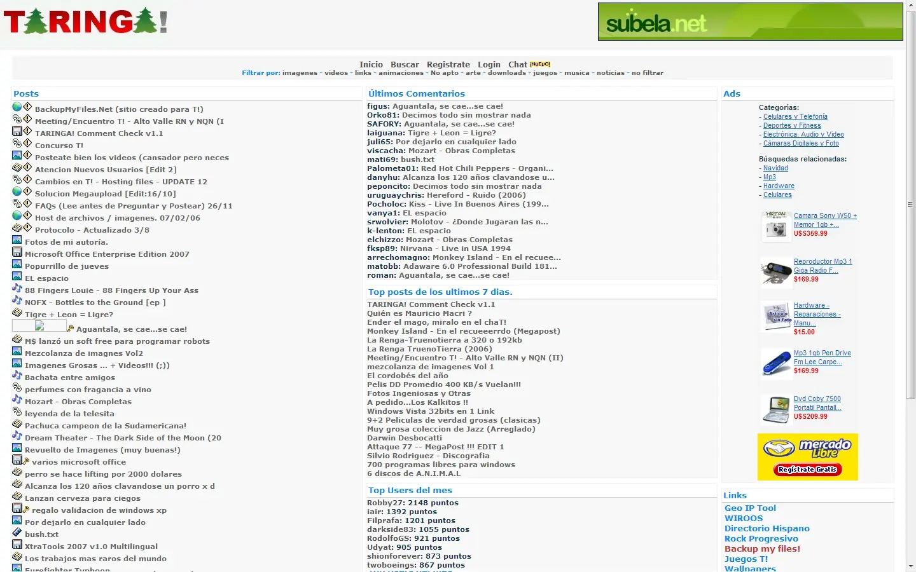Screen dimensions: 916x572
Task: Click link icon beside perfumes con fragancia
Action: click(17, 387)
